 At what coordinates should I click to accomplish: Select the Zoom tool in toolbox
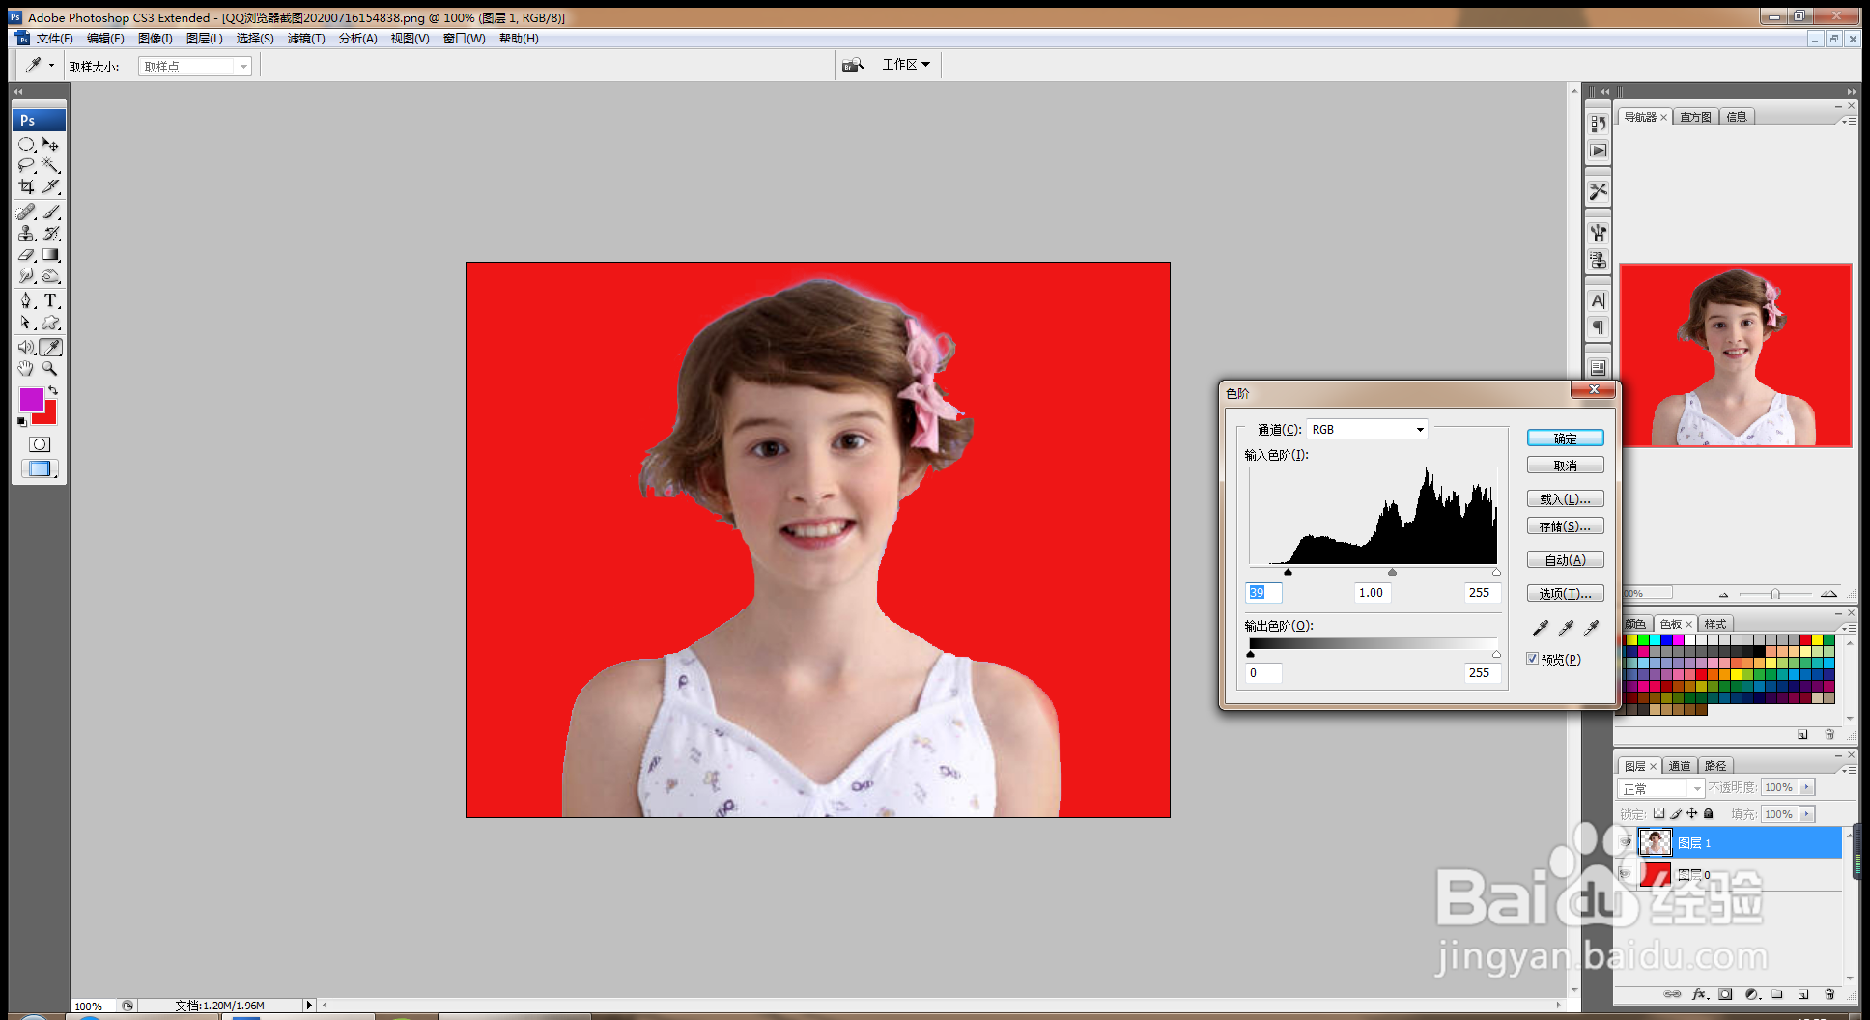51,368
